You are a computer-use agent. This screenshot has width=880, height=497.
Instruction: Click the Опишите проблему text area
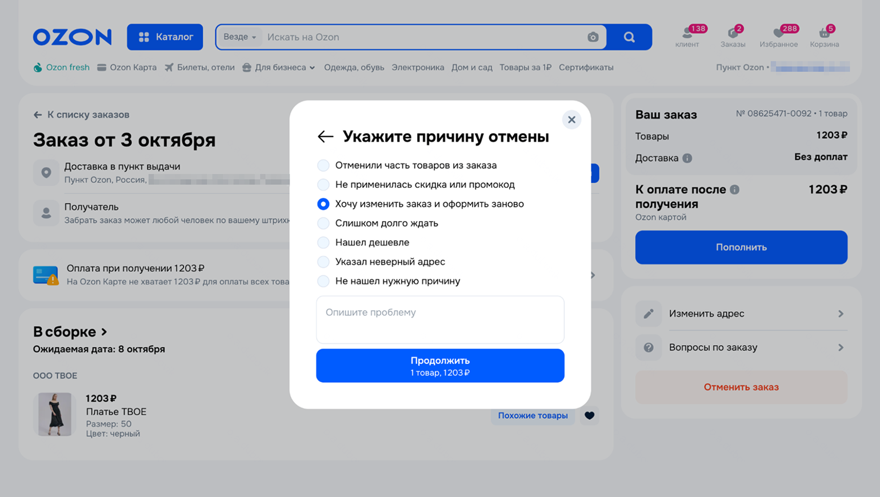click(x=440, y=320)
